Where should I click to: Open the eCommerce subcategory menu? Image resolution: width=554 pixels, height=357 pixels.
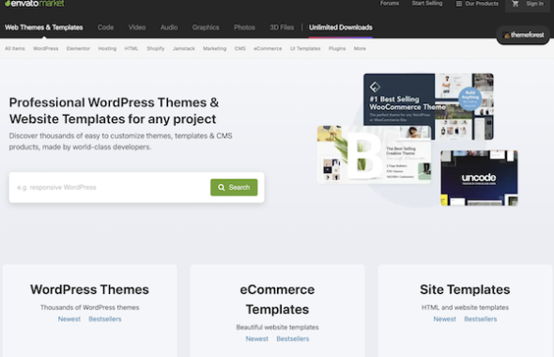coord(268,49)
